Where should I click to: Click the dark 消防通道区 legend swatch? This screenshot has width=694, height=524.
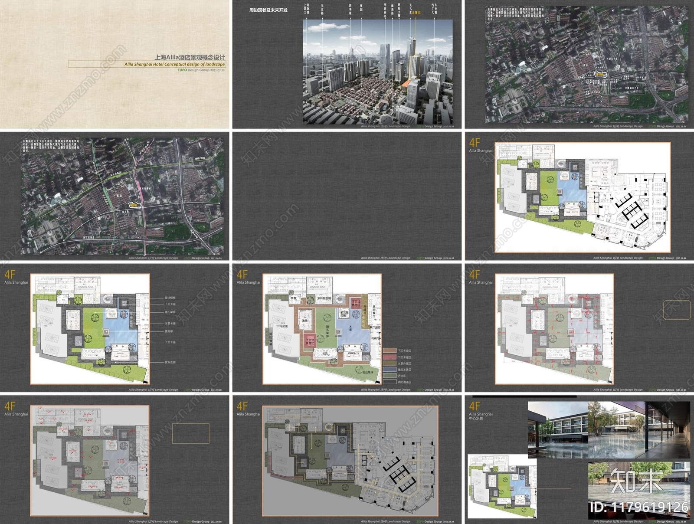[x=390, y=382]
